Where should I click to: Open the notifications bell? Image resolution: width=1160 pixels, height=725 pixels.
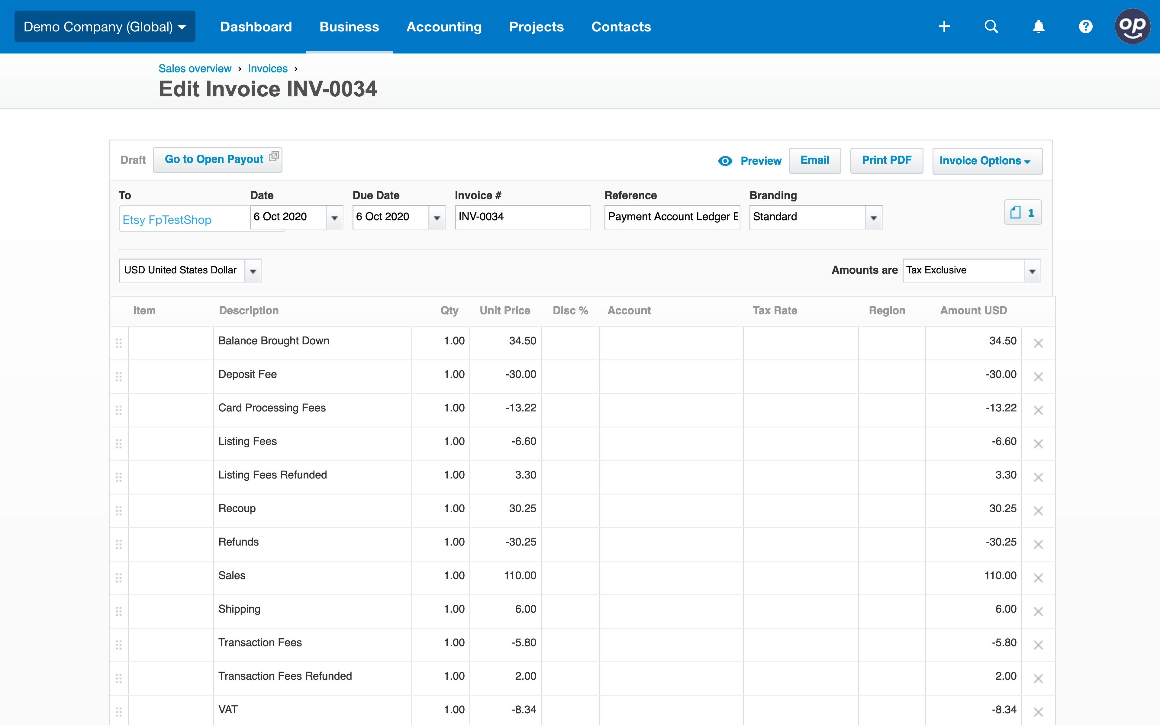click(1038, 26)
